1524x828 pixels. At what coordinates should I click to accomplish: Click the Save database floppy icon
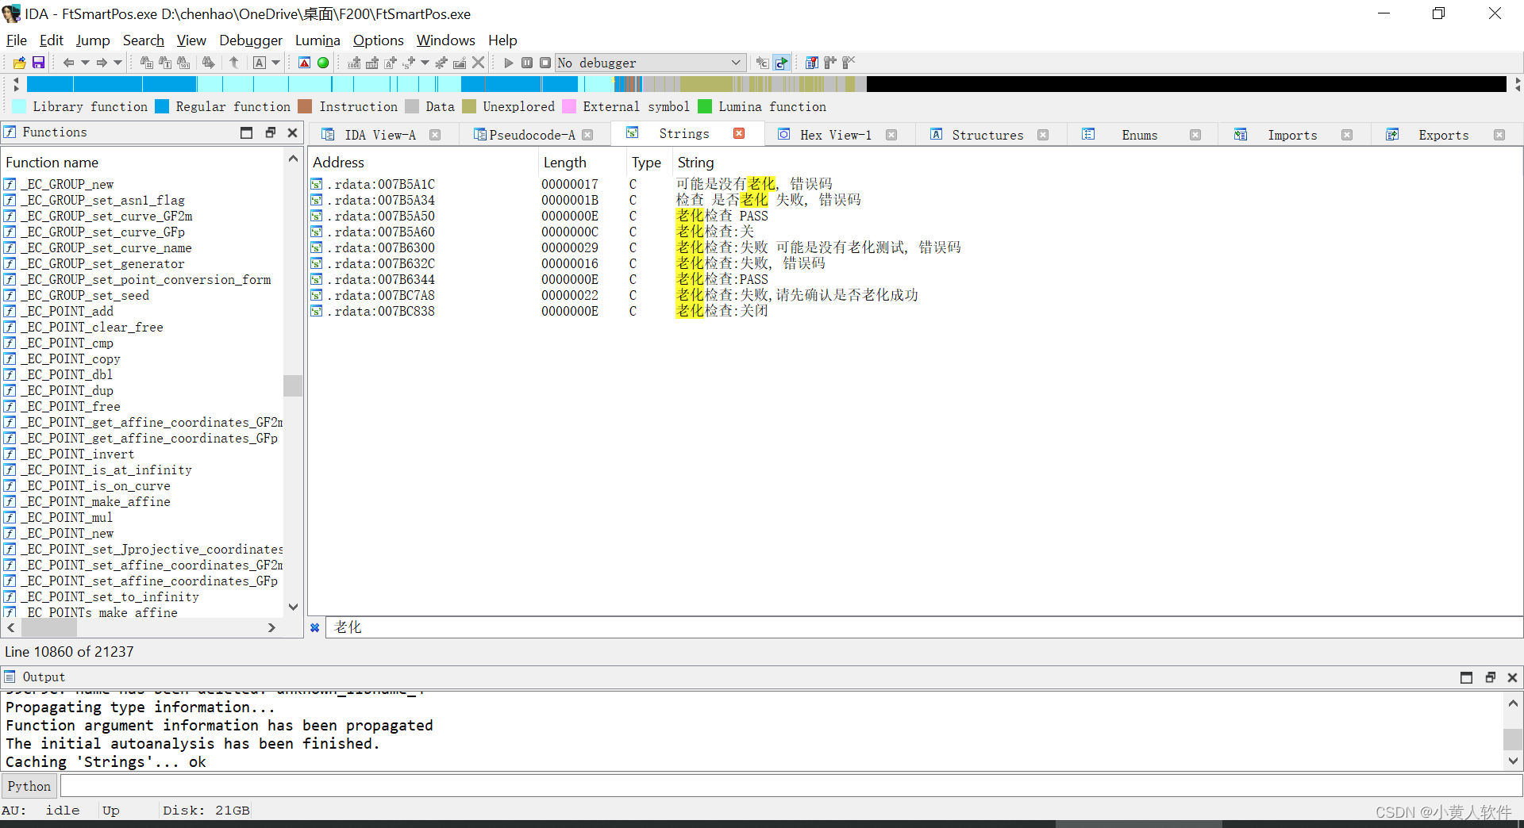coord(38,63)
